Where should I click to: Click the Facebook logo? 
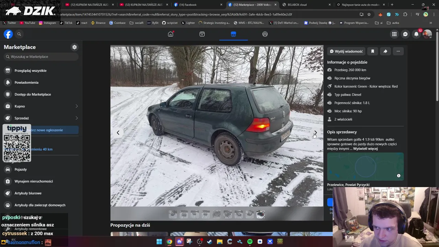tap(8, 34)
